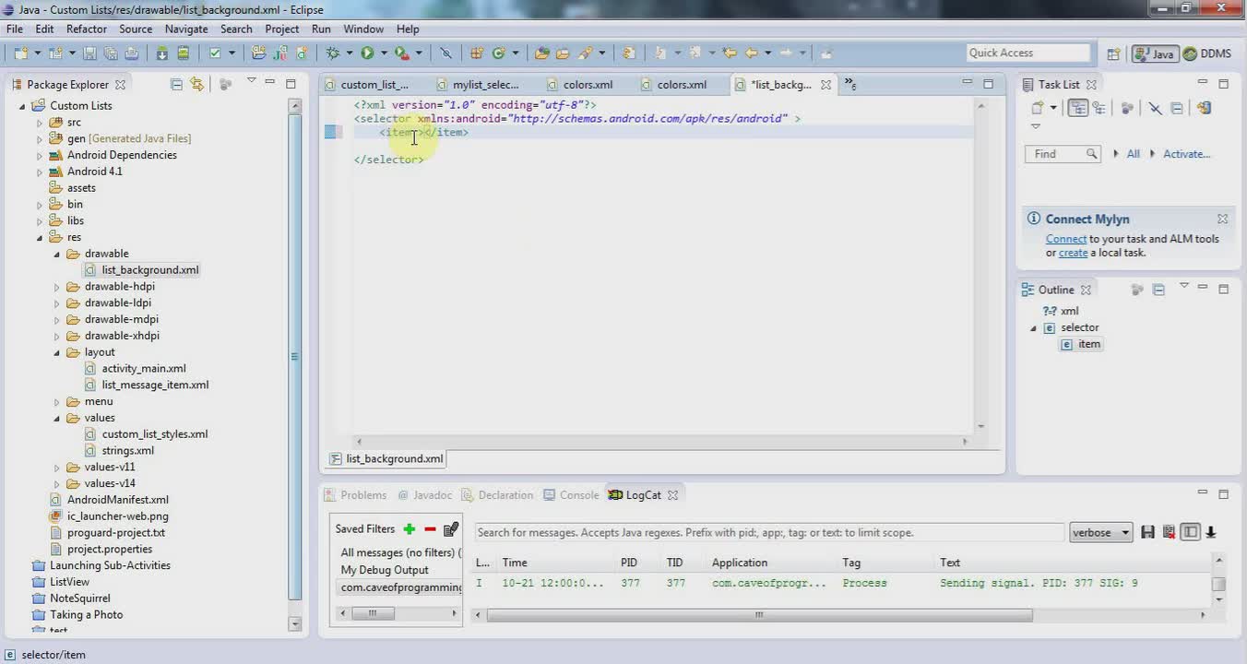Click the Debug bug icon in the toolbar
The width and height of the screenshot is (1247, 664).
(x=333, y=53)
